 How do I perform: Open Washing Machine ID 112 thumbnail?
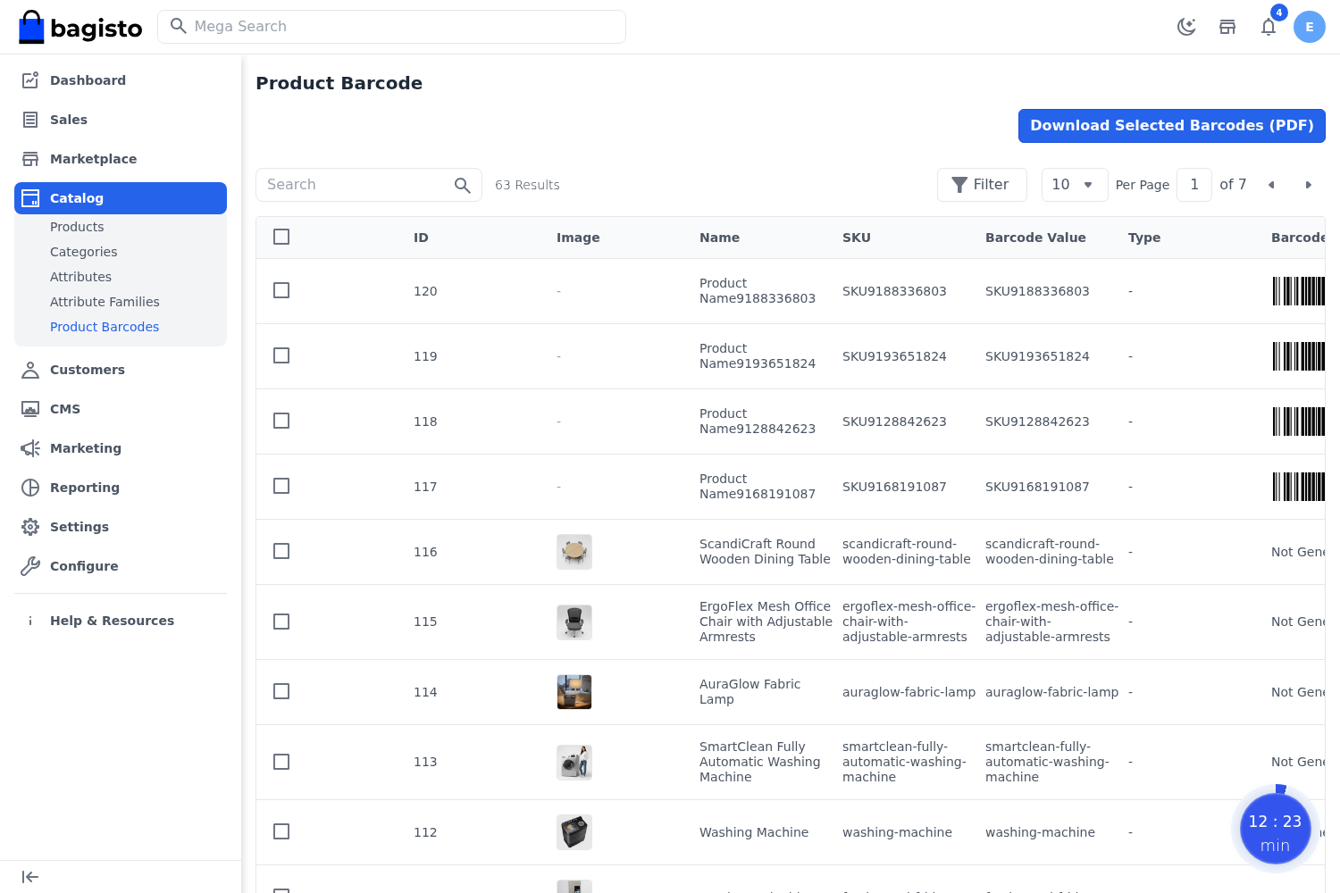574,832
